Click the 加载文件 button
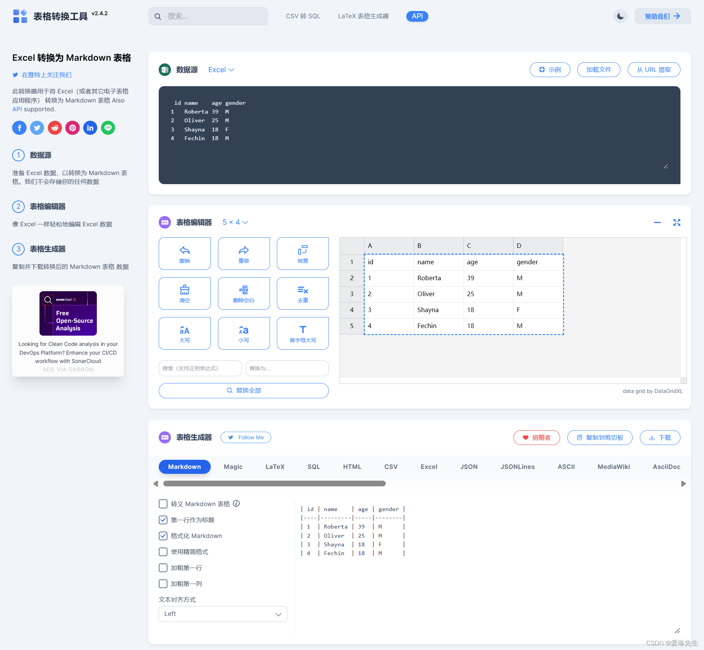The height and width of the screenshot is (650, 704). point(598,70)
